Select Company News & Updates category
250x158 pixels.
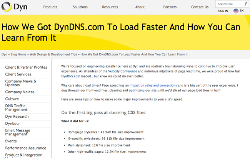pos(21,83)
